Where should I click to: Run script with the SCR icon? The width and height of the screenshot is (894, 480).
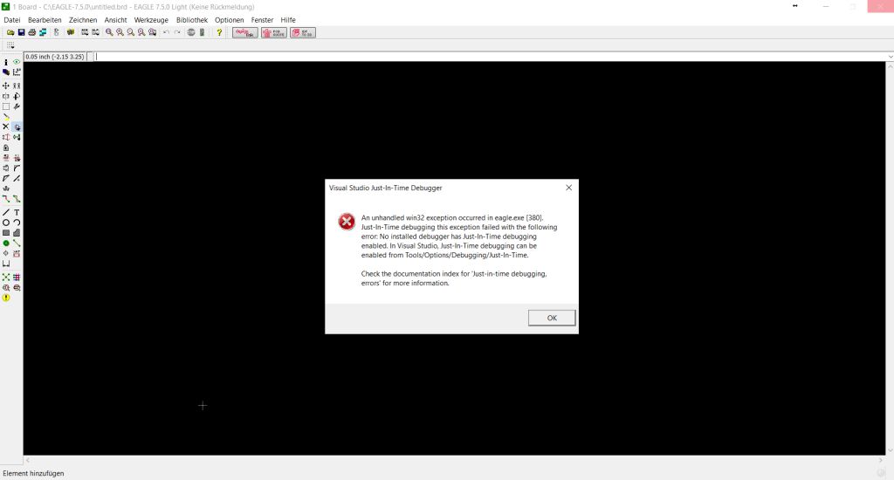point(85,32)
